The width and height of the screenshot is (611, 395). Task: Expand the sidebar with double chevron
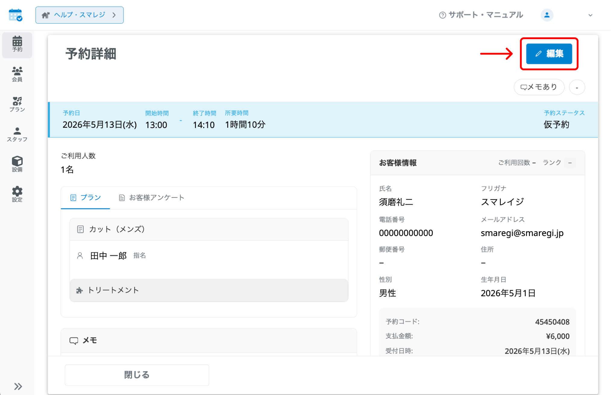(18, 386)
